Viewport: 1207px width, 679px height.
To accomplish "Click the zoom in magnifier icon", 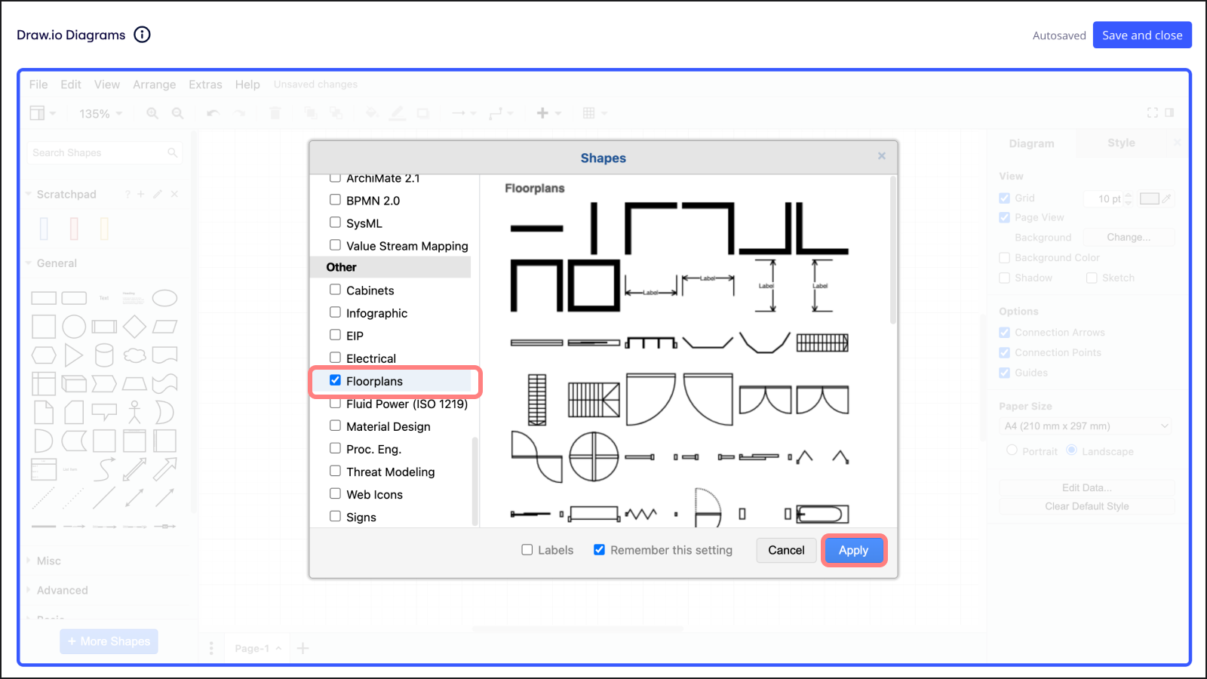I will click(x=152, y=113).
